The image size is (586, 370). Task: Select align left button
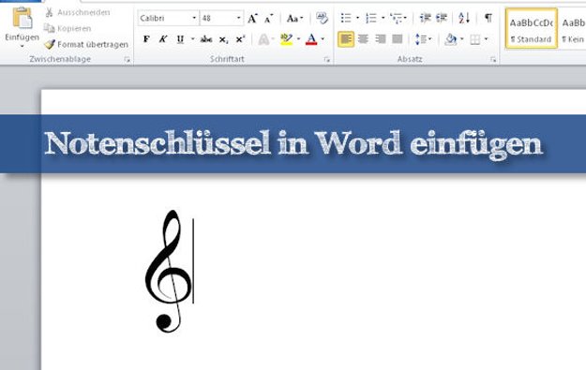point(346,39)
